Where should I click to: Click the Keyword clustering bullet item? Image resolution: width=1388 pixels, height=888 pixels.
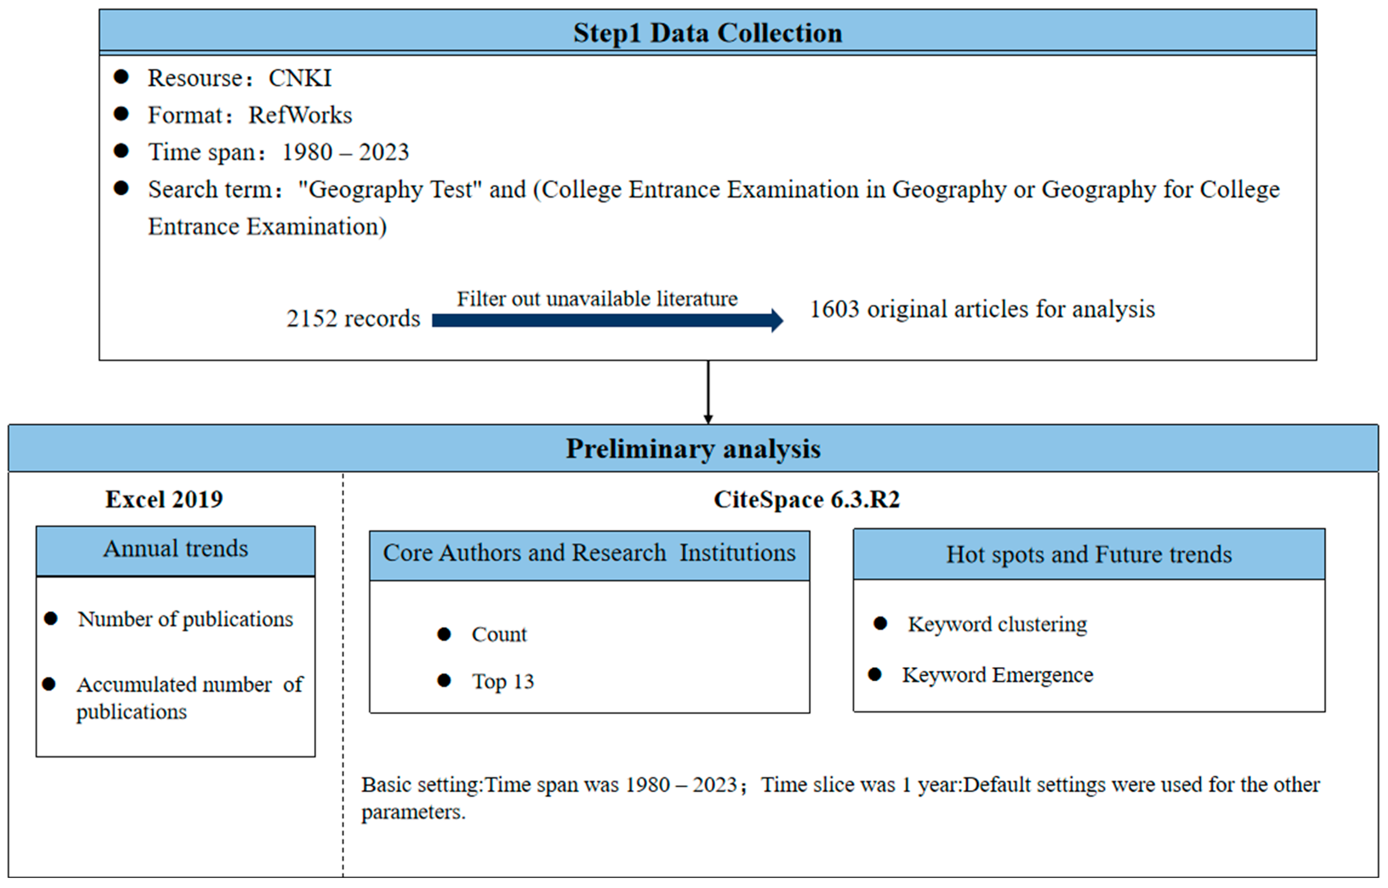(997, 624)
